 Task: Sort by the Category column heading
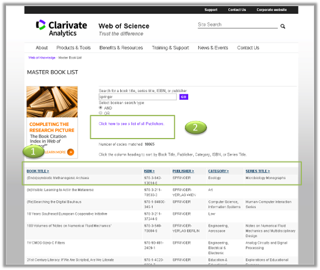tap(219, 171)
